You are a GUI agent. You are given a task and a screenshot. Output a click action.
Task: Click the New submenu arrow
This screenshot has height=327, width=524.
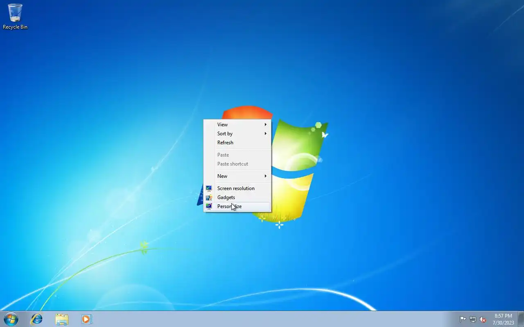[x=266, y=176]
